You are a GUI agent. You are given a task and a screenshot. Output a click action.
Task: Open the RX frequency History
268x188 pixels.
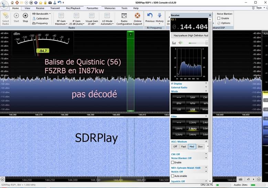point(160,18)
